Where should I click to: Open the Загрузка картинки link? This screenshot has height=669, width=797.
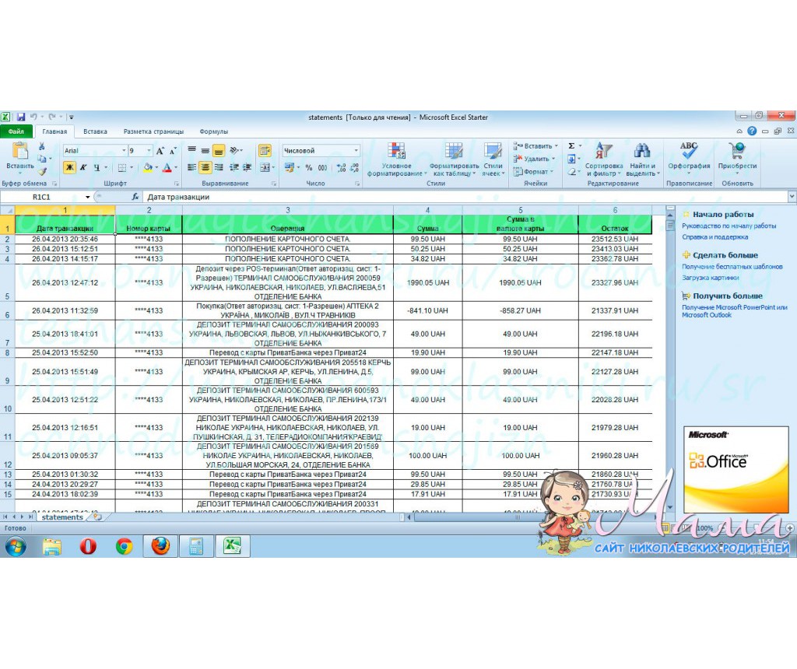[x=710, y=277]
